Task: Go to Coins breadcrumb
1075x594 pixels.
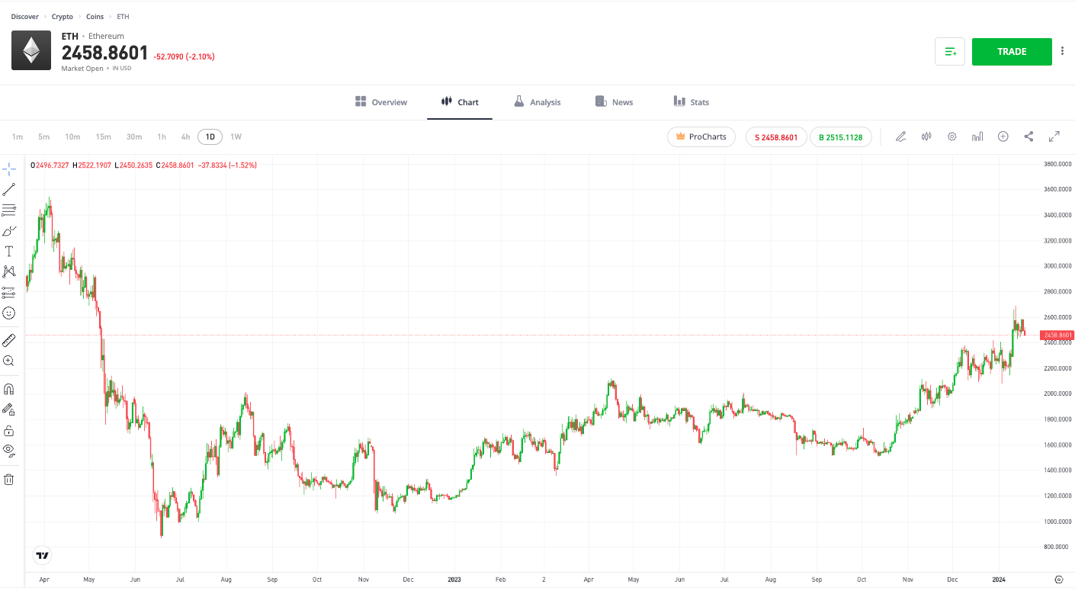Action: point(95,17)
